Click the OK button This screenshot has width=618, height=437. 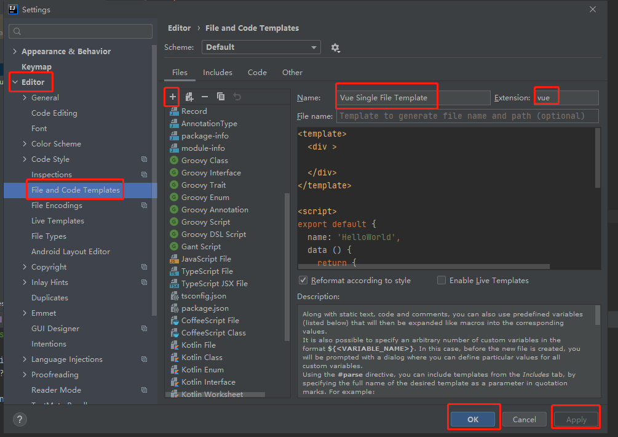tap(472, 419)
